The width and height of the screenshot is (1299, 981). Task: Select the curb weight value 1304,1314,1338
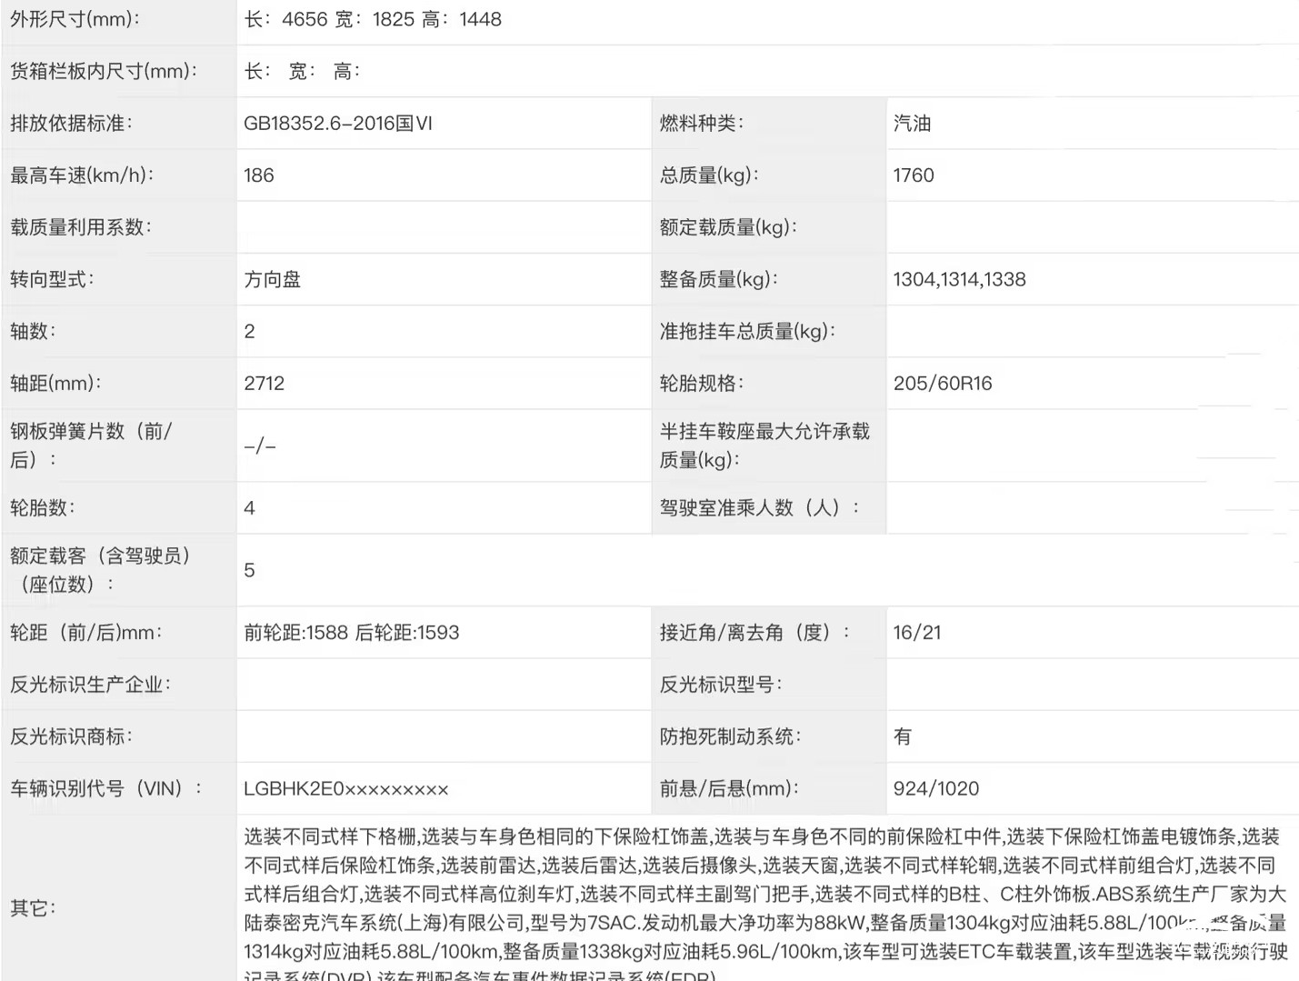coord(959,280)
